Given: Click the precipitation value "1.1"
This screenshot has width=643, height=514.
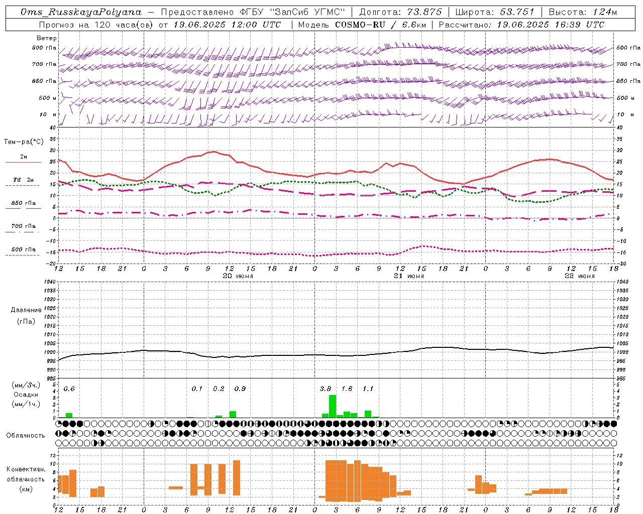Looking at the screenshot, I should [368, 389].
